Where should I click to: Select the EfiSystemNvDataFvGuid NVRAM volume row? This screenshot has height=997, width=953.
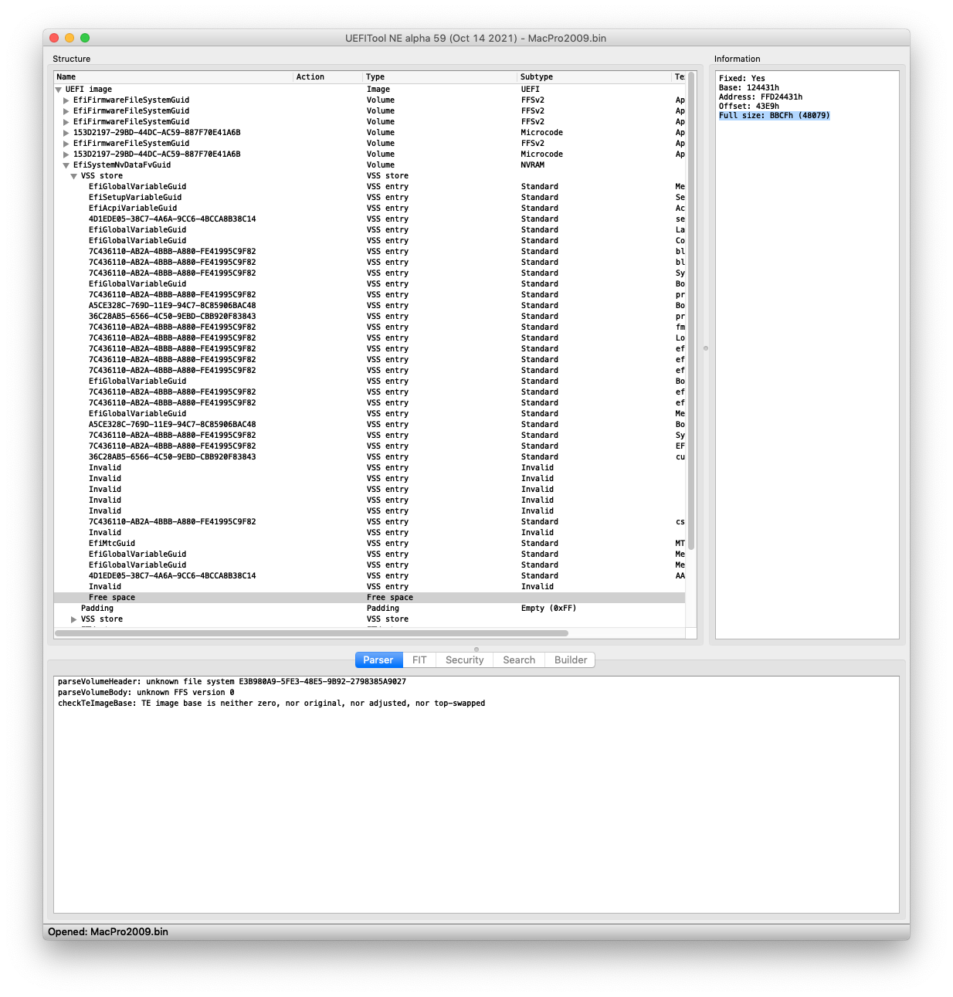369,165
